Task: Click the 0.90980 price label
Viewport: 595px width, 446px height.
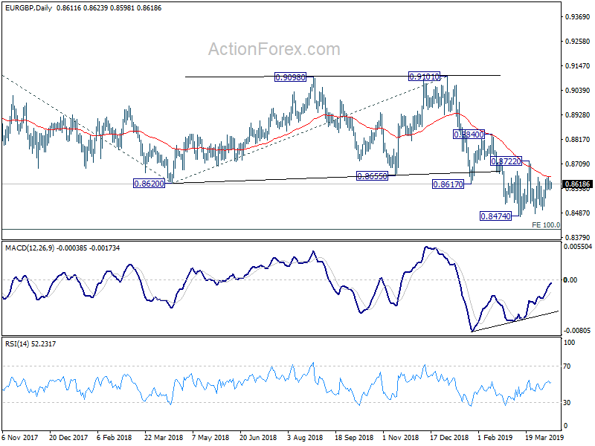Action: tap(290, 77)
